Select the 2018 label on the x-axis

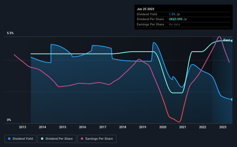[123, 127]
